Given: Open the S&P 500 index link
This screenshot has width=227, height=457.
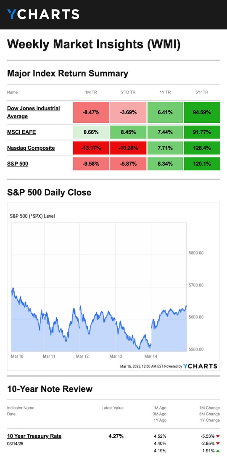Looking at the screenshot, I should (18, 164).
